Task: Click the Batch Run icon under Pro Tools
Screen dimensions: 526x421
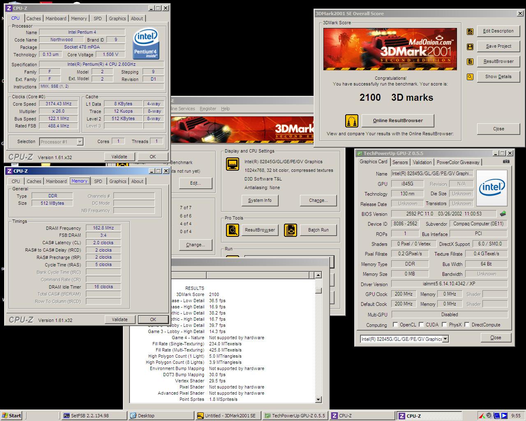Action: coord(290,230)
